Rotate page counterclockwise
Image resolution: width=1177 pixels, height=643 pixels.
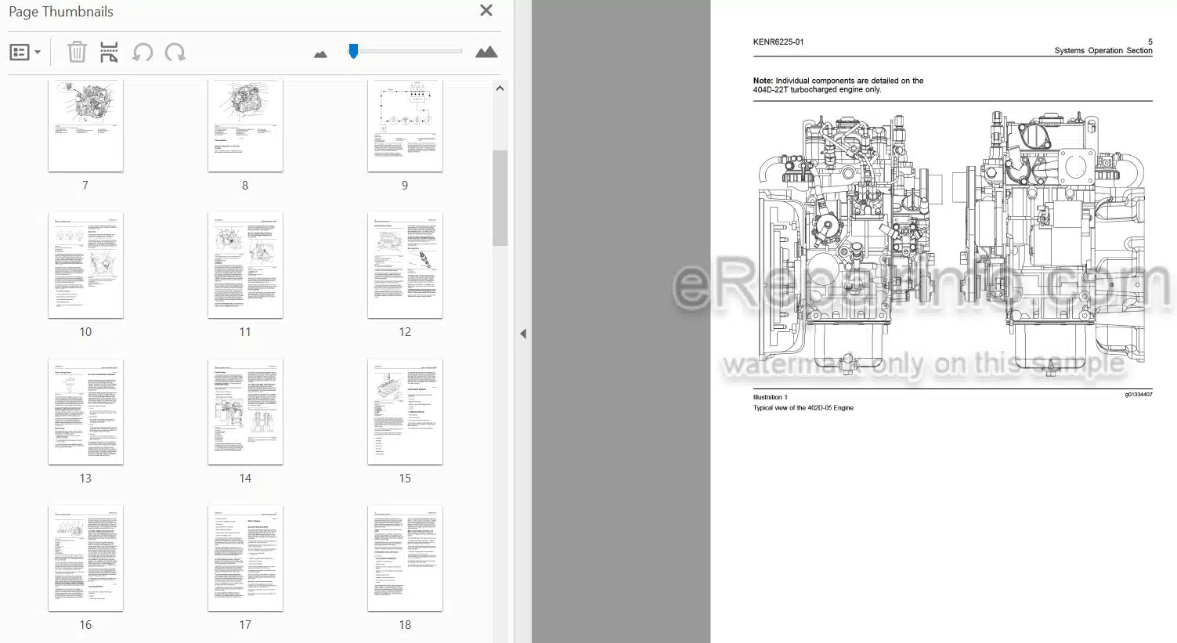click(143, 52)
